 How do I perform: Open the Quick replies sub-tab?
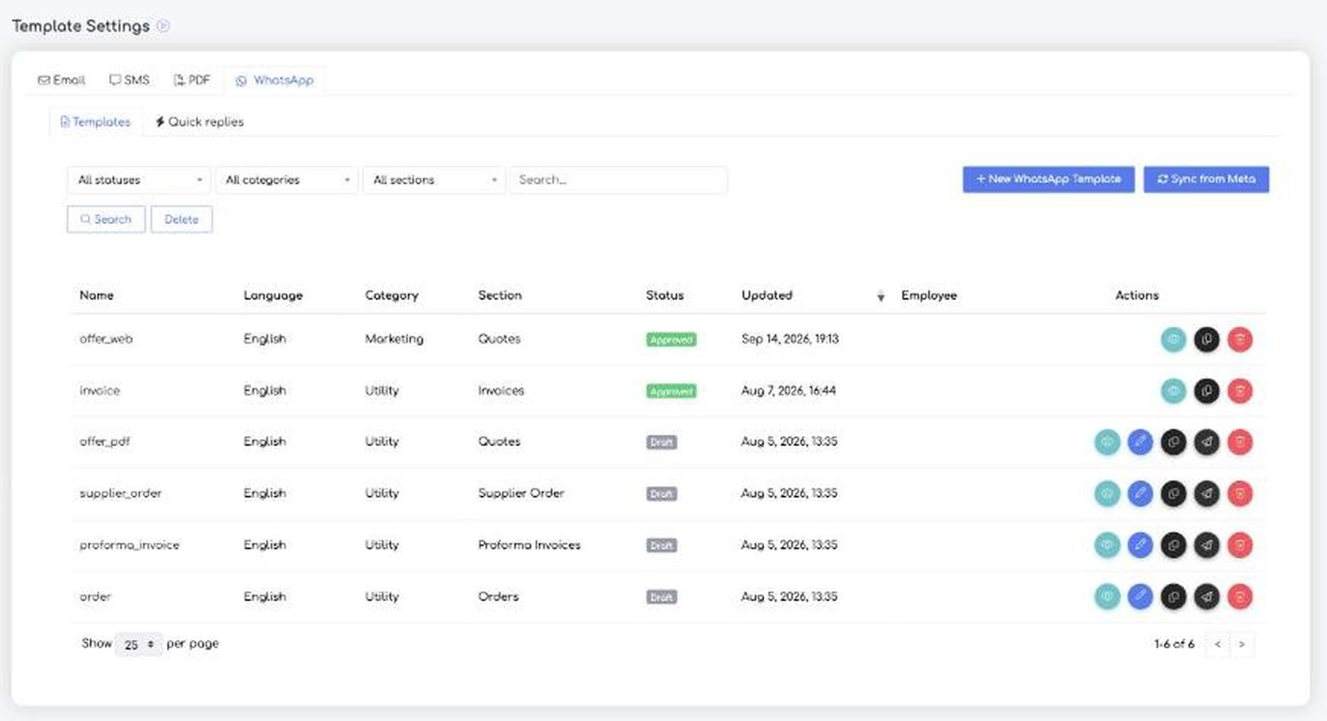[x=199, y=122]
